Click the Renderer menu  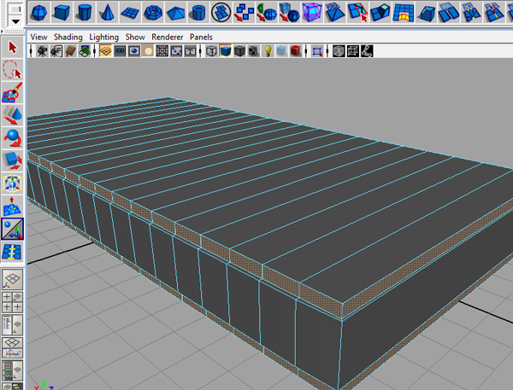coord(167,38)
